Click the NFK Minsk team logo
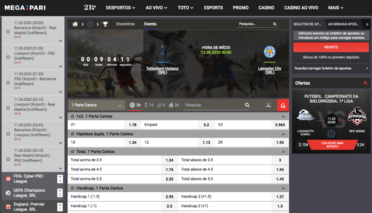Viewport: 372px width, 213px height. [357, 116]
